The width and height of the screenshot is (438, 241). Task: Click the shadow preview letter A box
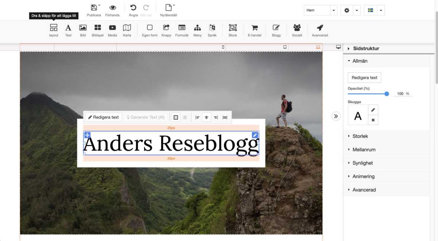coord(358,115)
